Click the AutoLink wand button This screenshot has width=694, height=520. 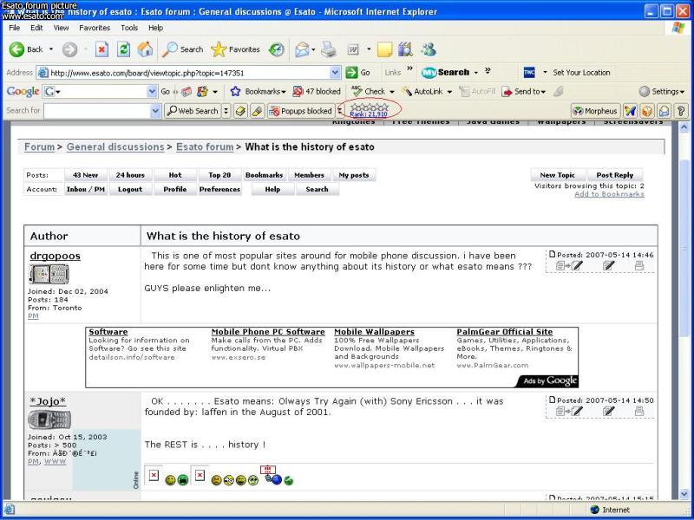click(x=422, y=92)
